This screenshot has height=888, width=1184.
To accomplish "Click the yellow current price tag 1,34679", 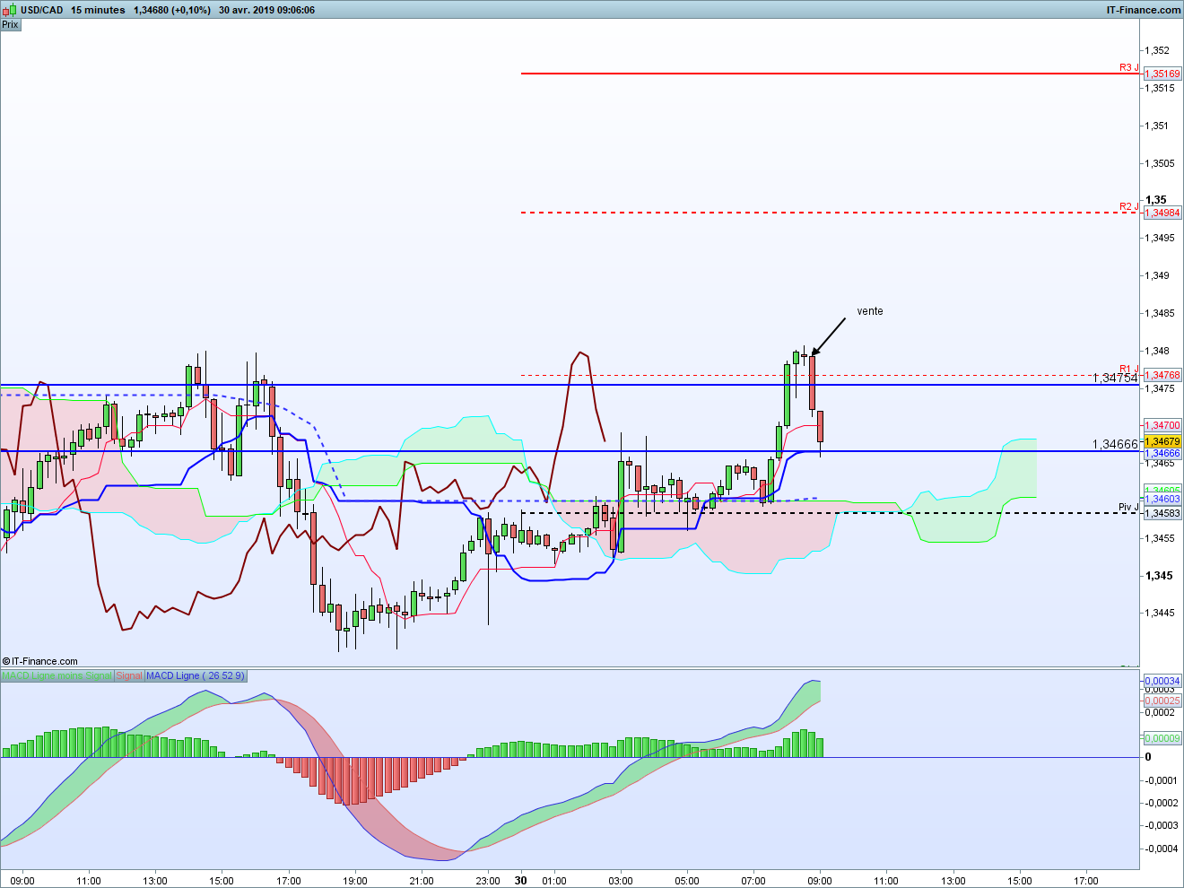I will tap(1162, 442).
